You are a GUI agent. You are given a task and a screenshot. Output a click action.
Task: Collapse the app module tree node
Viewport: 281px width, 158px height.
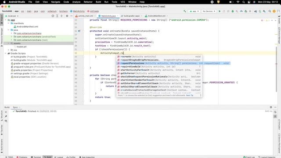[6, 20]
